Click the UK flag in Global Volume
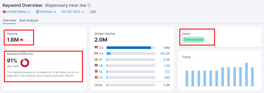The image size is (264, 93). 96,66
